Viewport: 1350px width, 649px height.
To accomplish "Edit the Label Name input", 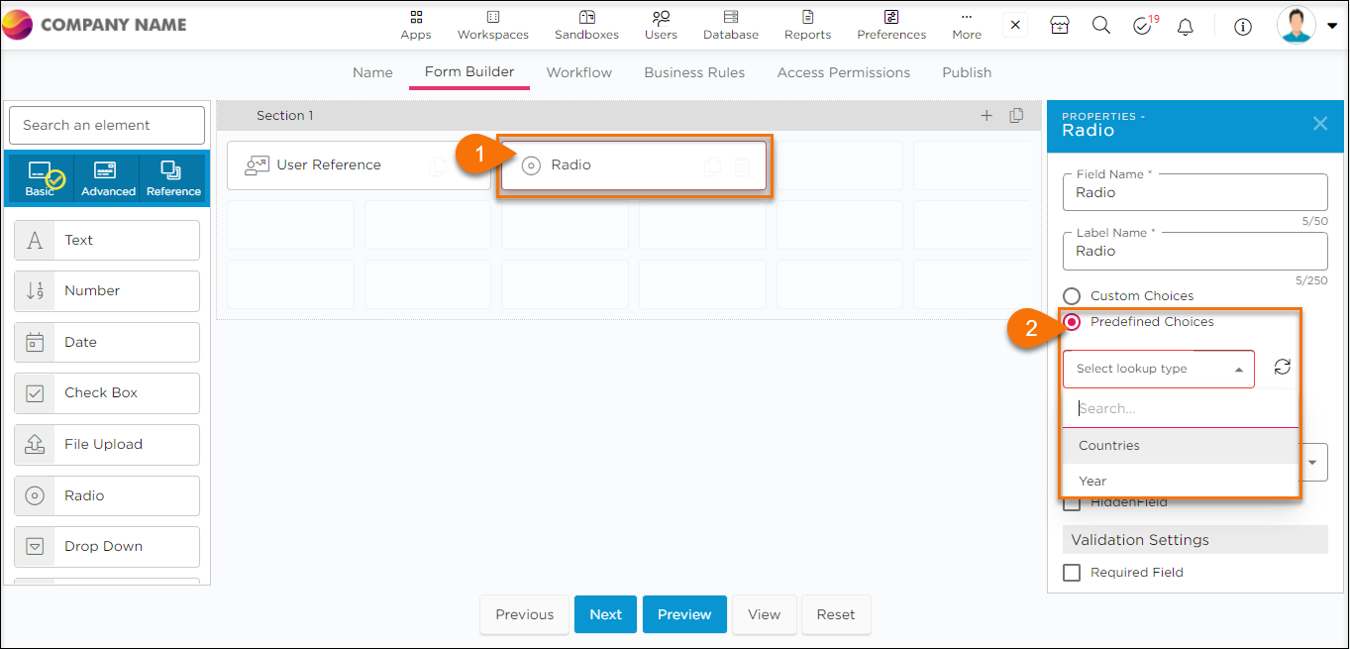I will (x=1195, y=251).
